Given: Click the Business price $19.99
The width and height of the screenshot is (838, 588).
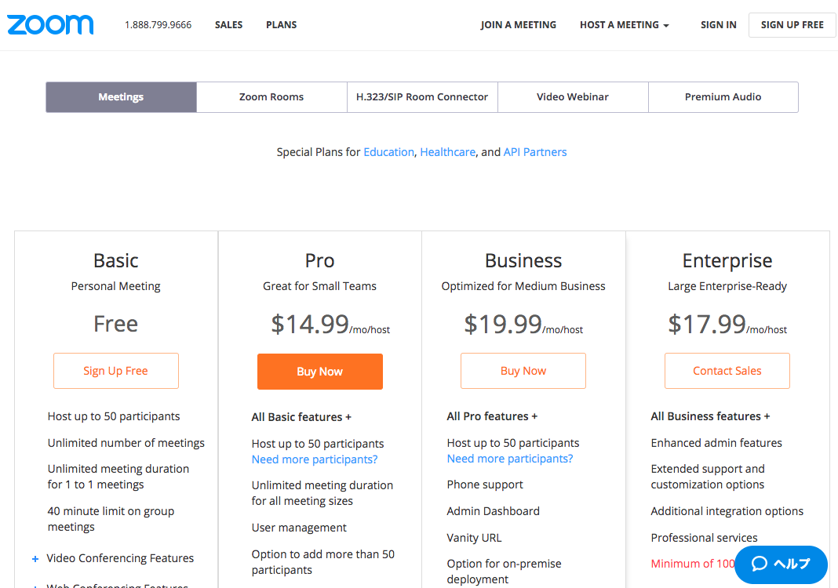Looking at the screenshot, I should coord(503,324).
